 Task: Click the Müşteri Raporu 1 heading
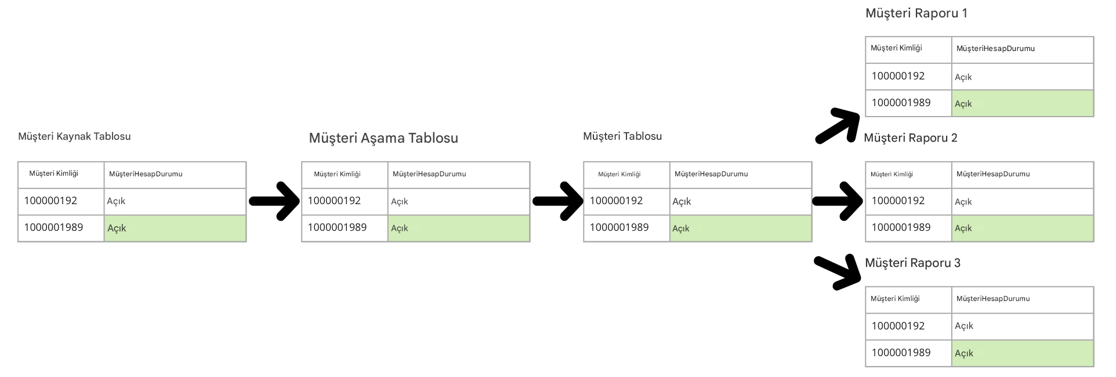point(916,13)
